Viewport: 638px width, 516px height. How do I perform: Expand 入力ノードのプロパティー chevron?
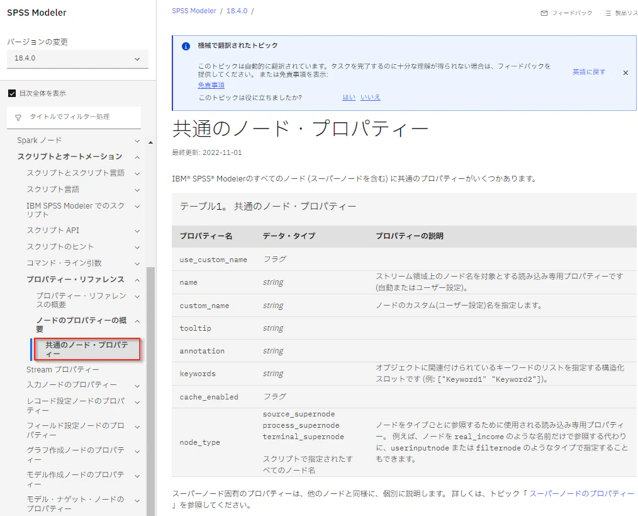[138, 386]
